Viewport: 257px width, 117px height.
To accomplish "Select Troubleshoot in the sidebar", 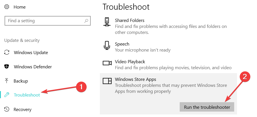I will [x=27, y=95].
